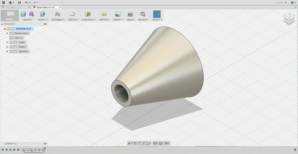Click the Undo arrow
Screen dimensions: 298x154
click(27, 2)
